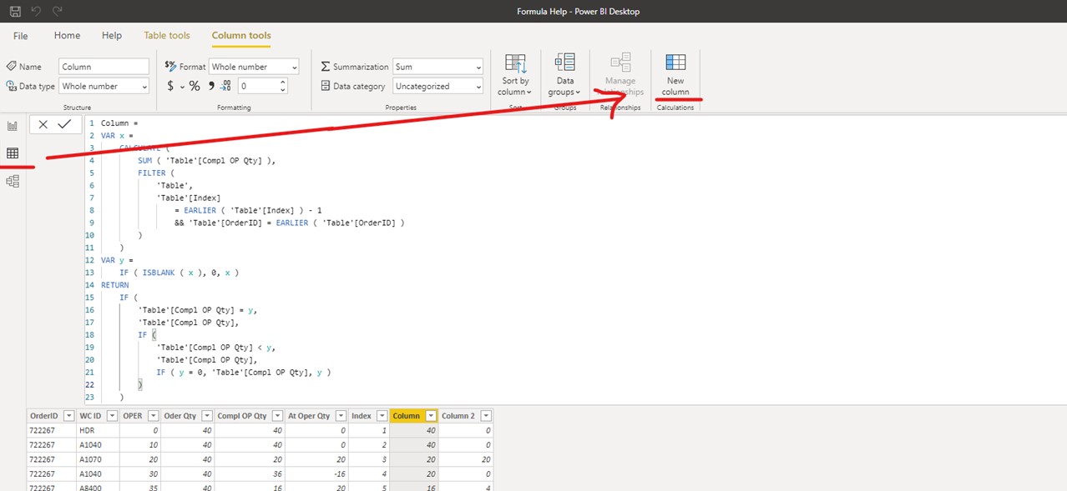Open Index column filter dropdown
The image size is (1067, 491).
382,415
